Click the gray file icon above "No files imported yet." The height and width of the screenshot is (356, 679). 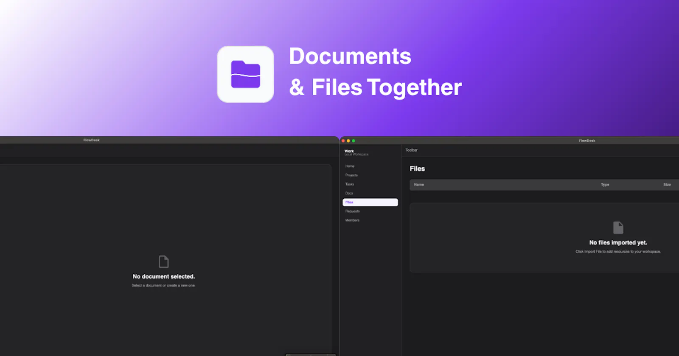(618, 228)
